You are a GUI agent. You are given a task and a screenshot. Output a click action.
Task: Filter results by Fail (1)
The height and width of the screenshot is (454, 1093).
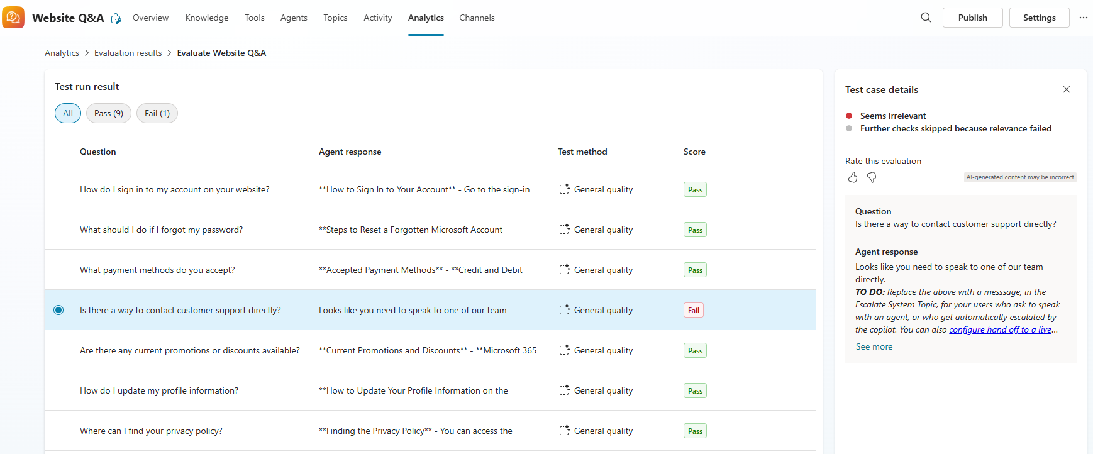(x=157, y=113)
